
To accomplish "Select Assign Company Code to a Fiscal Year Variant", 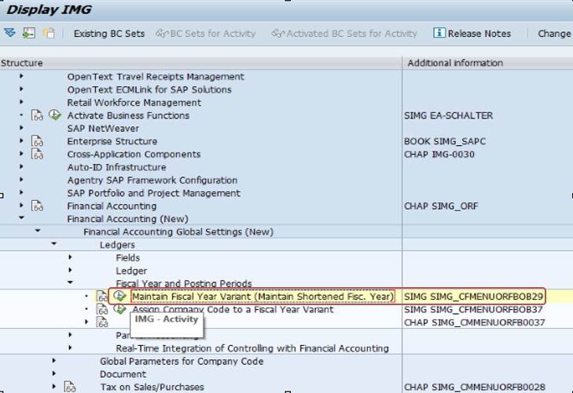I will click(x=233, y=310).
